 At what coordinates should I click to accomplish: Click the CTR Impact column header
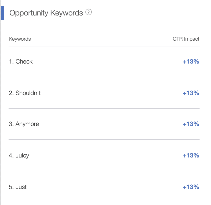click(x=186, y=39)
